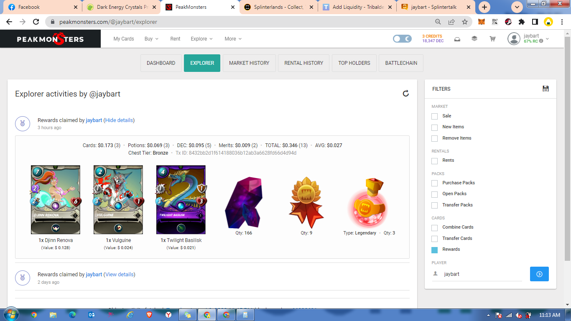Screen dimensions: 571x321
Task: Switch to the Splinterlands browser tab
Action: pyautogui.click(x=278, y=7)
